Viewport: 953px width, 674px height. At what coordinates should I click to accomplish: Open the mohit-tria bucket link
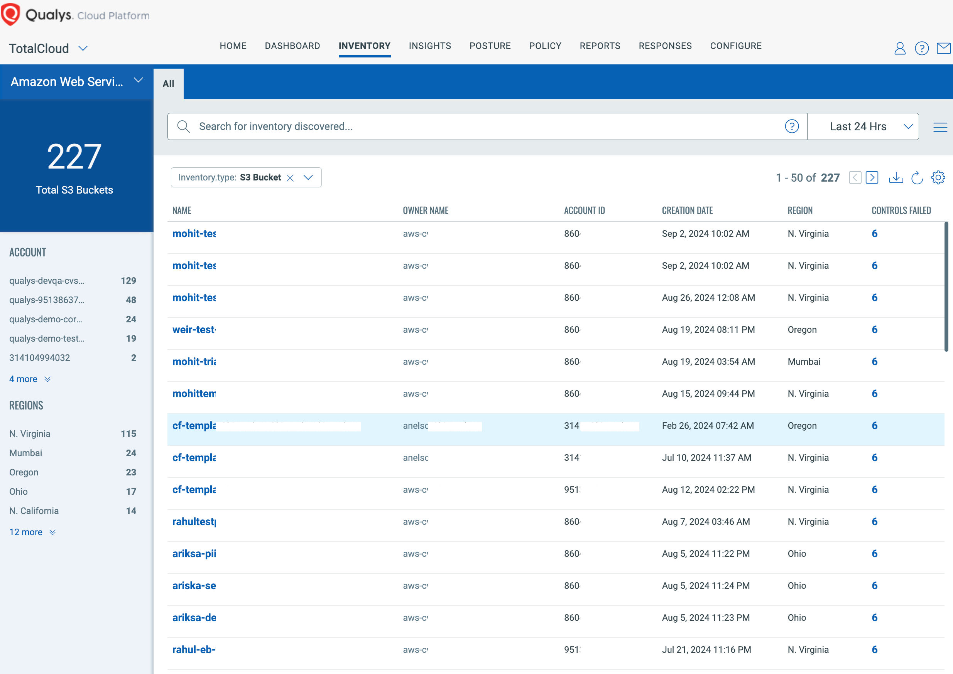point(194,362)
